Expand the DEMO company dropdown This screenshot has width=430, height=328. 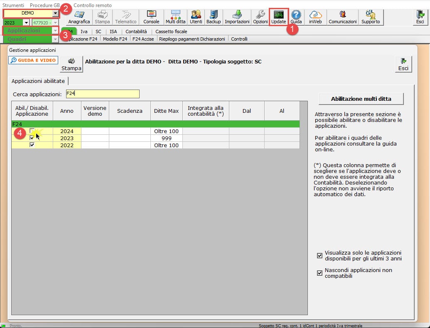(55, 13)
